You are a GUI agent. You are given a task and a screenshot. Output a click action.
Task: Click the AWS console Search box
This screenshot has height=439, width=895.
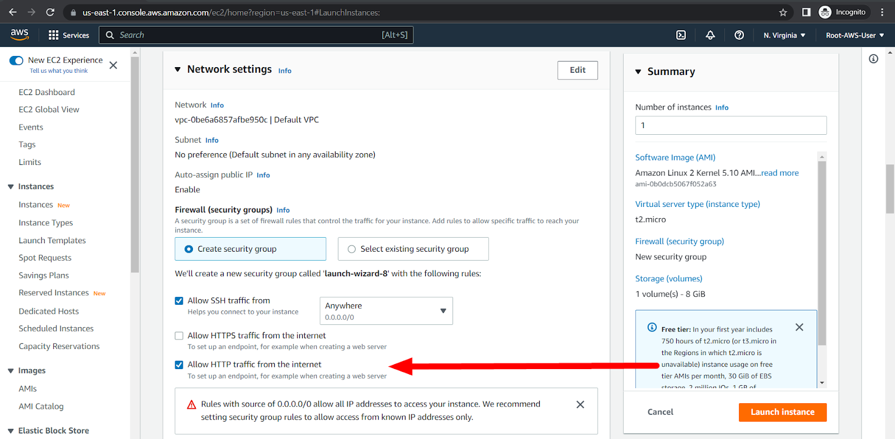point(256,35)
